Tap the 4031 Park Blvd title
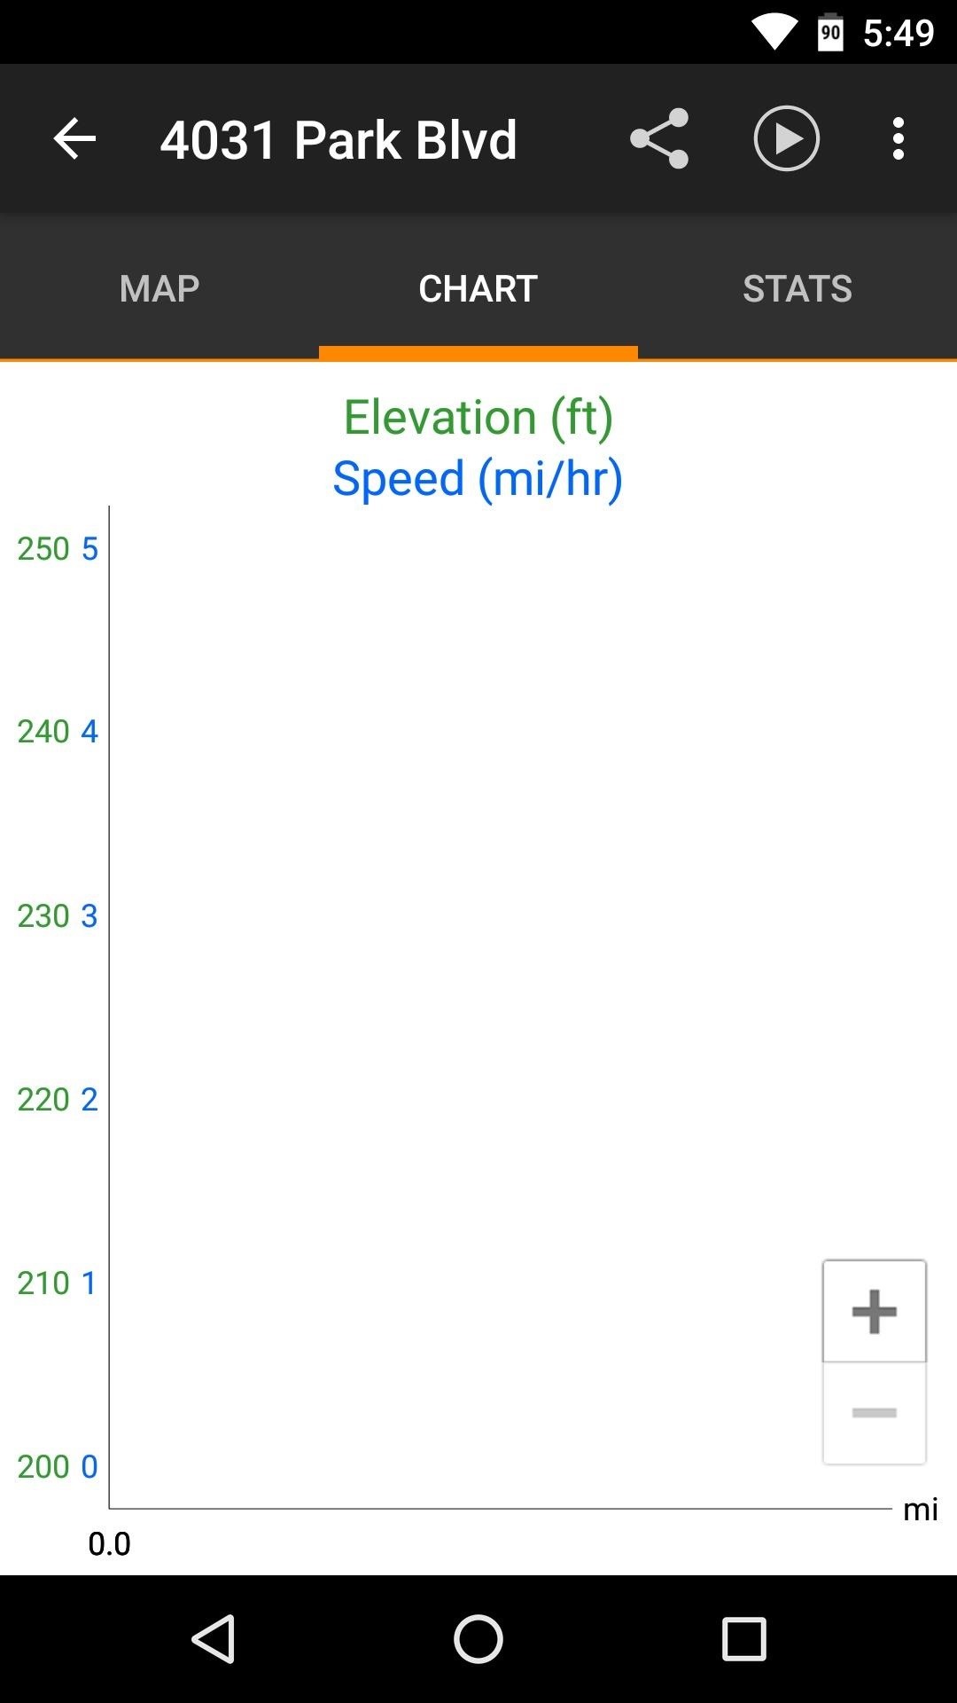Image resolution: width=957 pixels, height=1703 pixels. click(x=338, y=140)
